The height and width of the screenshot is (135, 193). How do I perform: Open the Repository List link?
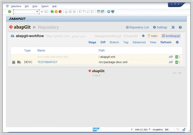[137, 27]
